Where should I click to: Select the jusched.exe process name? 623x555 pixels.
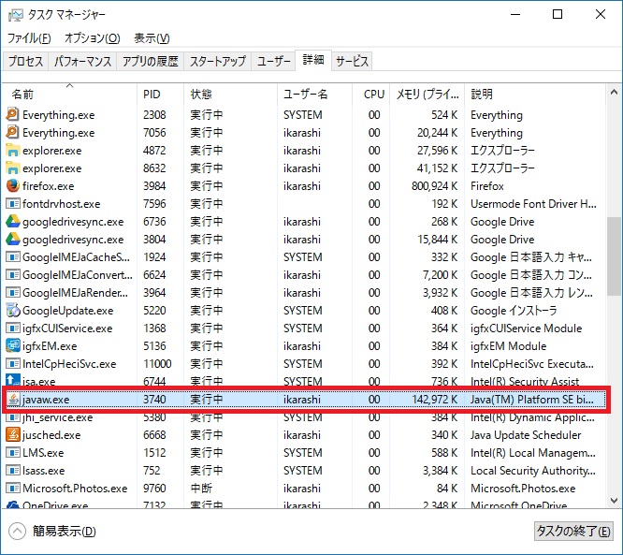tap(51, 435)
